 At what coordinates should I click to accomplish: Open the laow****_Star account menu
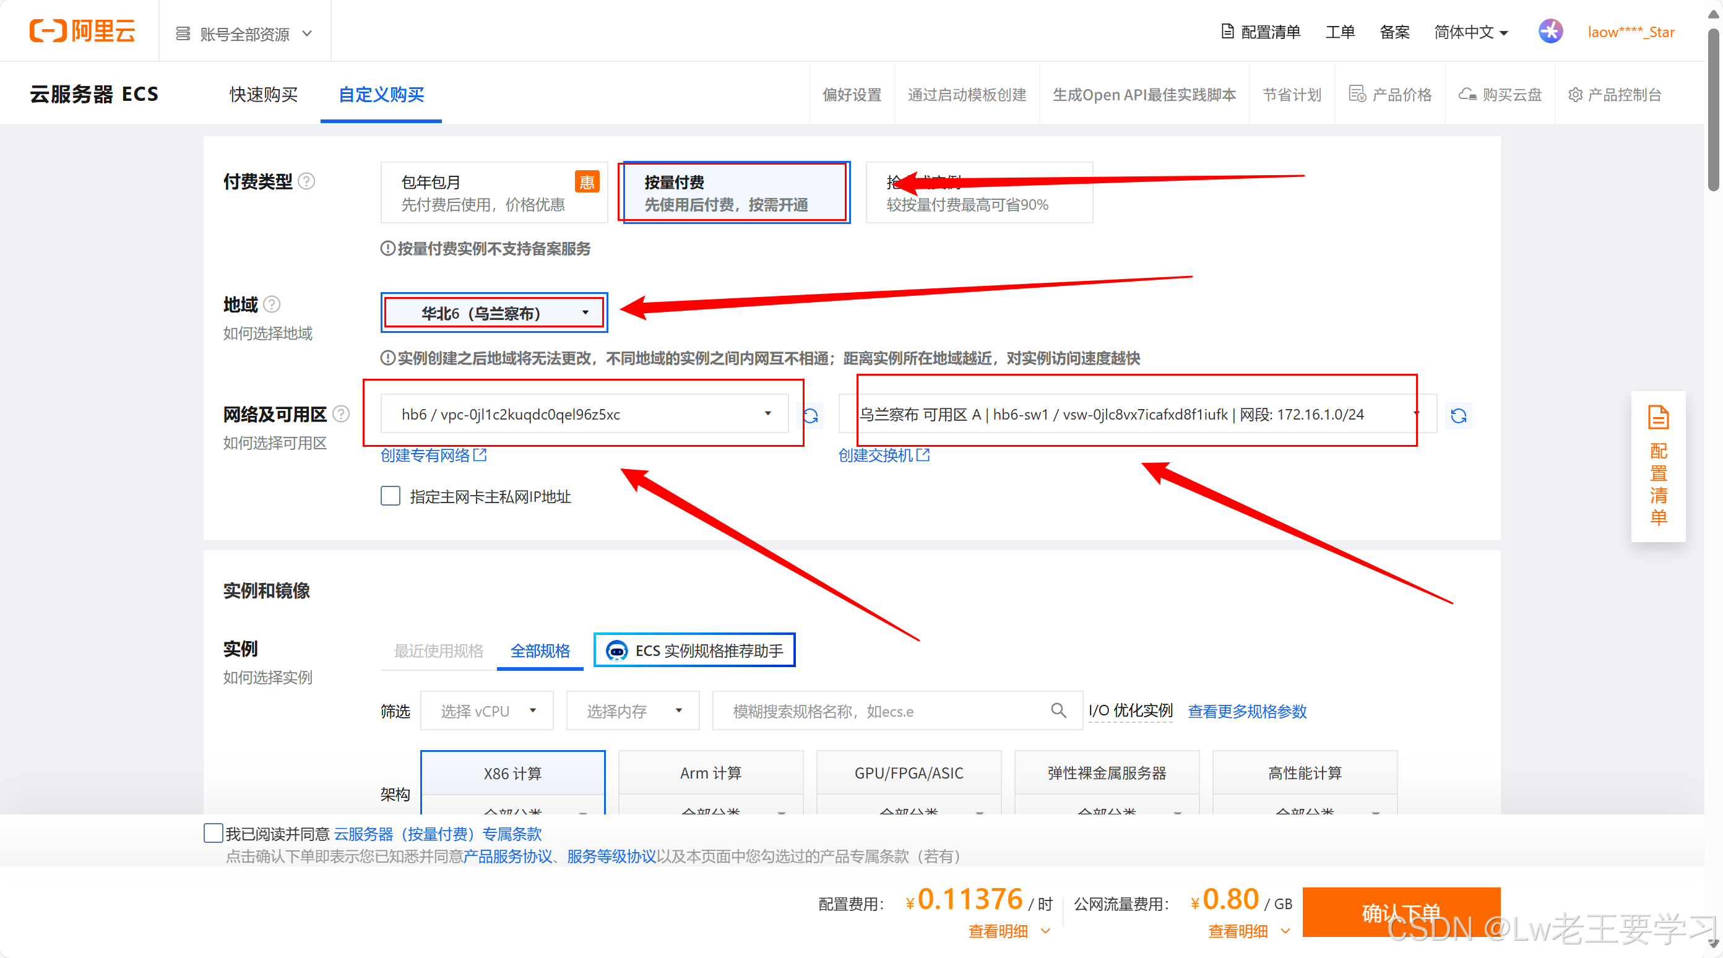coord(1631,32)
